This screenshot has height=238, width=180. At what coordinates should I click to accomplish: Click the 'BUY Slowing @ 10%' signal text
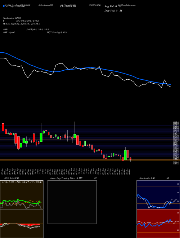coord(57,32)
